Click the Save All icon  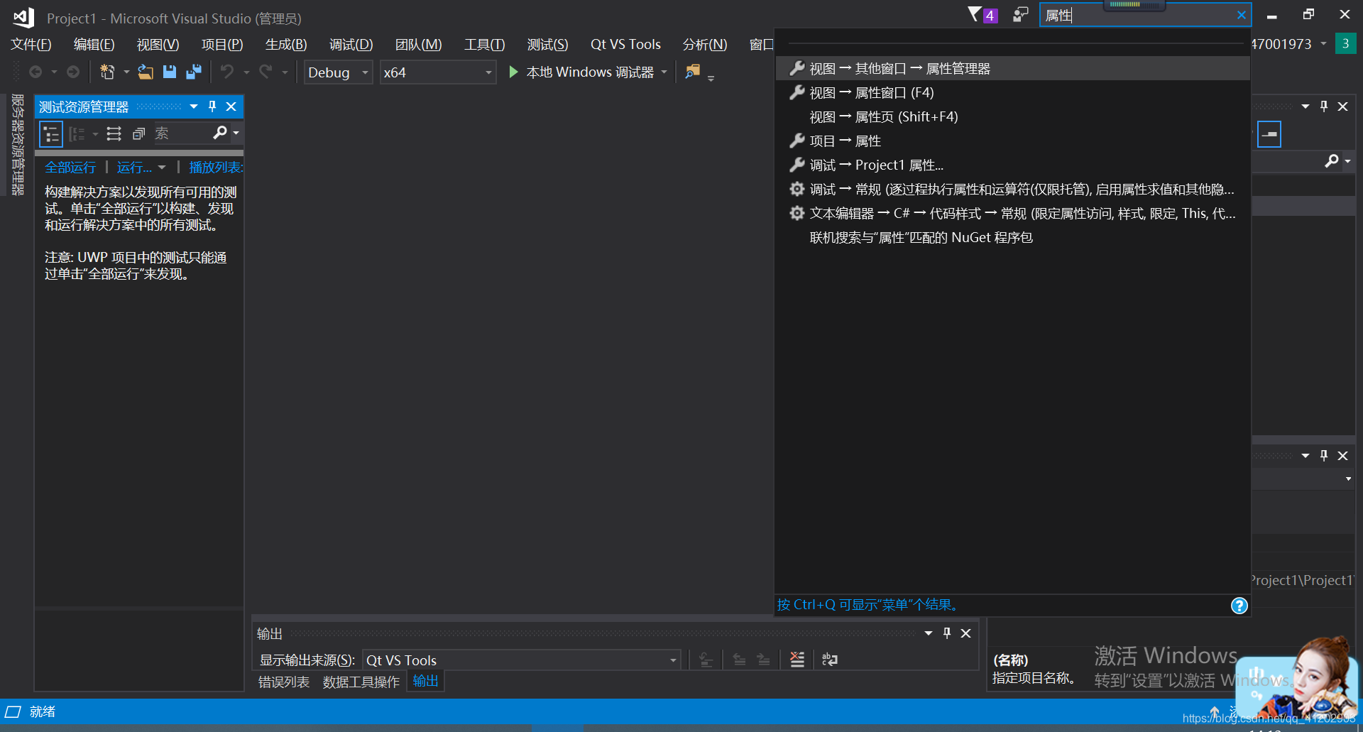click(x=194, y=72)
